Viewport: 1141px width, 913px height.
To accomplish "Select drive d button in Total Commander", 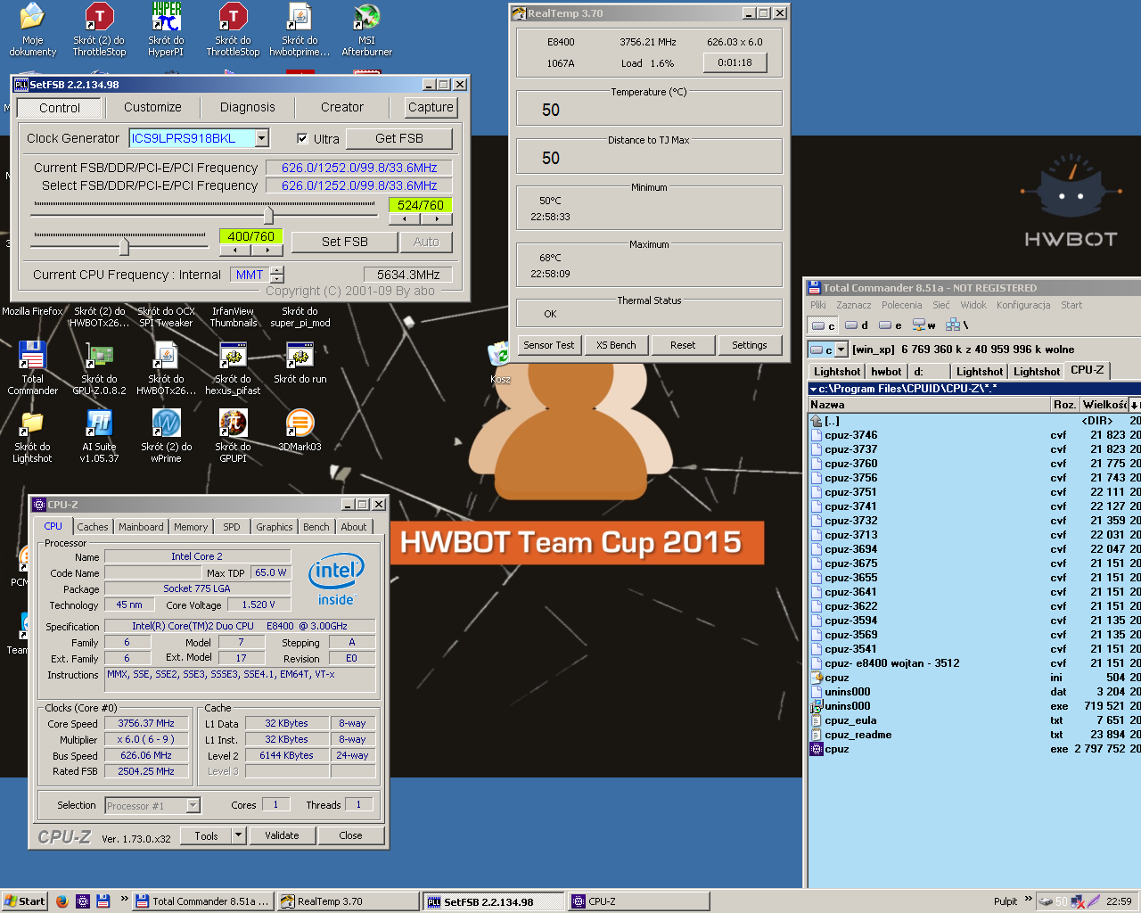I will (857, 325).
